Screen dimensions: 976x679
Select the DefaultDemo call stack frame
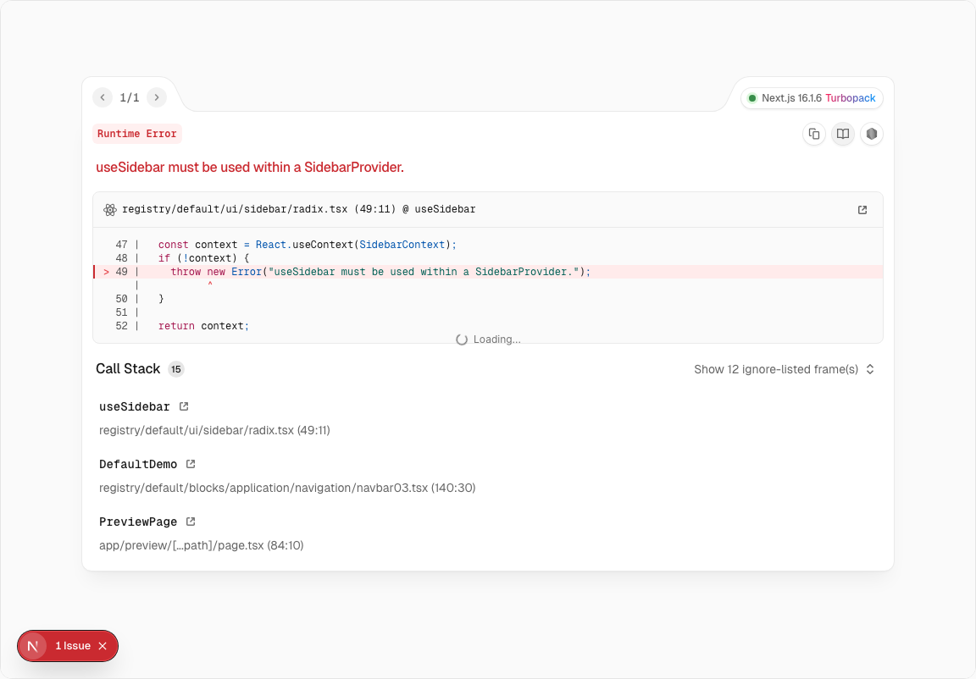138,464
